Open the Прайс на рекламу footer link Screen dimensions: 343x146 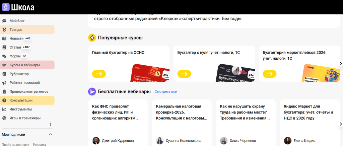click(x=15, y=145)
